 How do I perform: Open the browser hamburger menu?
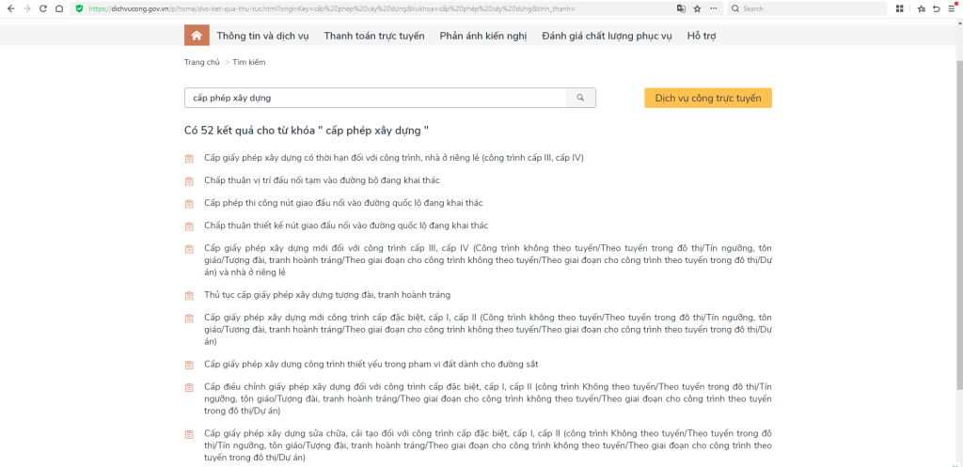(x=953, y=8)
